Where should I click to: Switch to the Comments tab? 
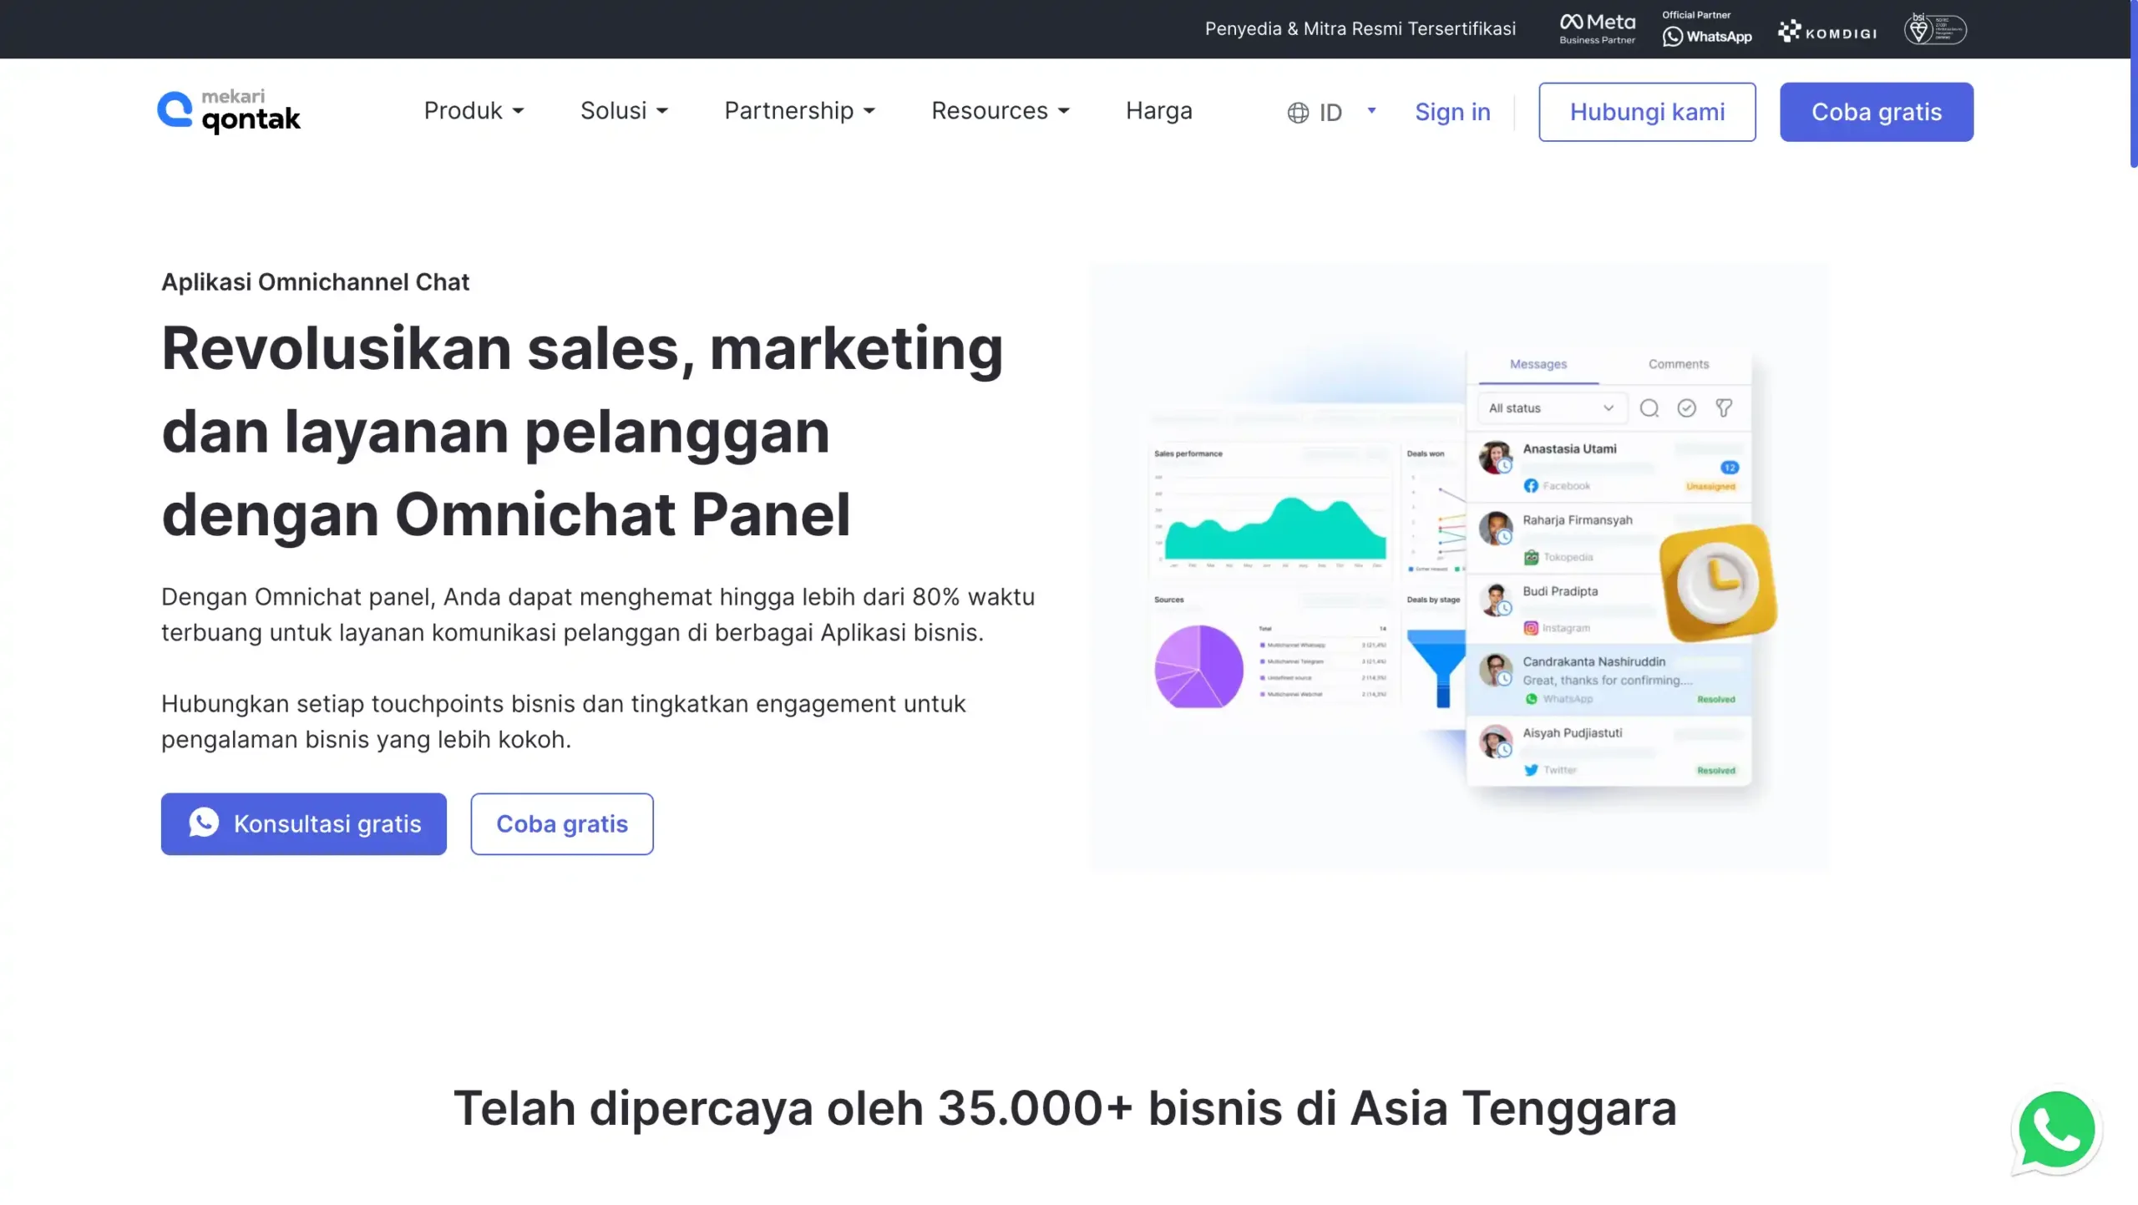[1679, 364]
